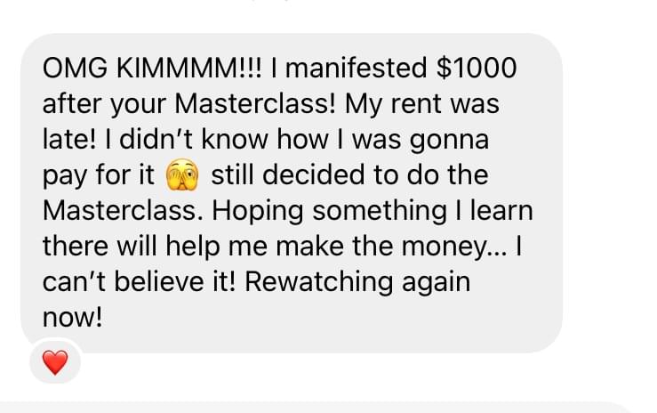Select the 'OMG KIMMMM!!!' text
The width and height of the screenshot is (657, 413).
152,68
